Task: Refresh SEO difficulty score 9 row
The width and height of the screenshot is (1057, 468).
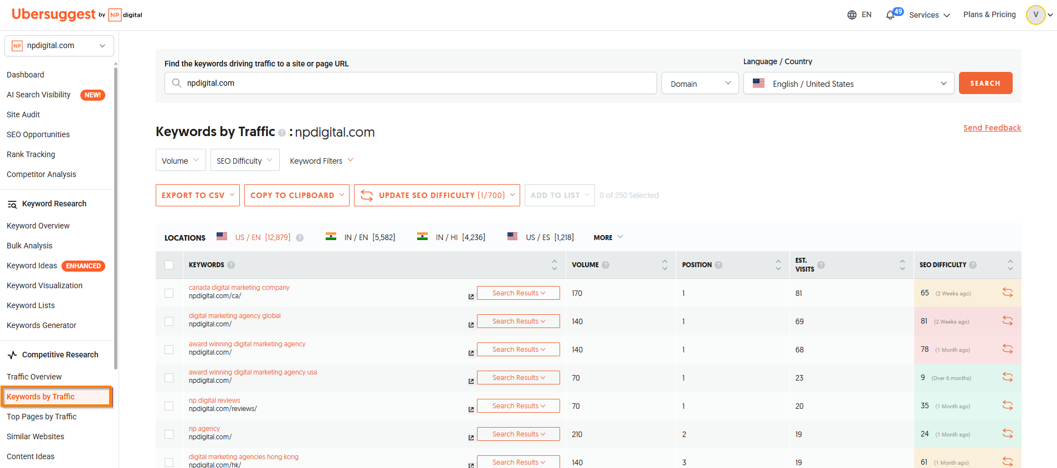Action: click(x=1008, y=377)
